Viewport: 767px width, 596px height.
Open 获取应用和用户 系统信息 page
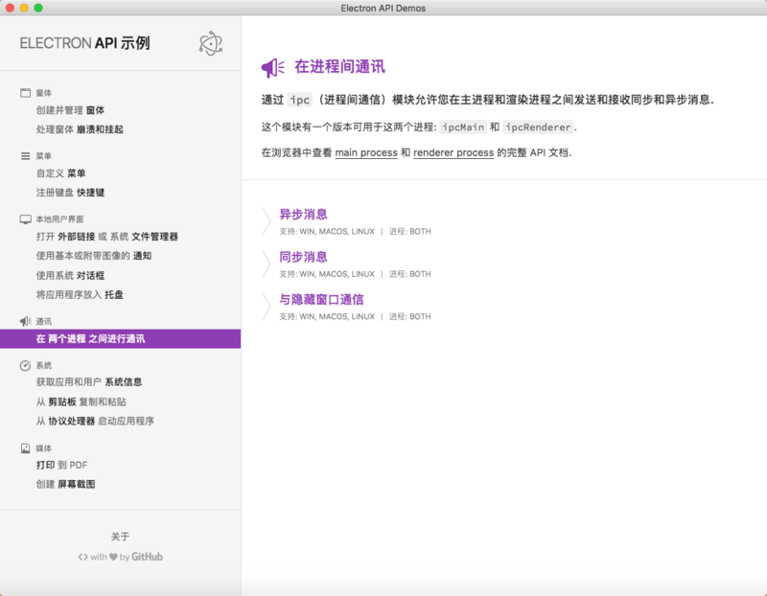(89, 382)
